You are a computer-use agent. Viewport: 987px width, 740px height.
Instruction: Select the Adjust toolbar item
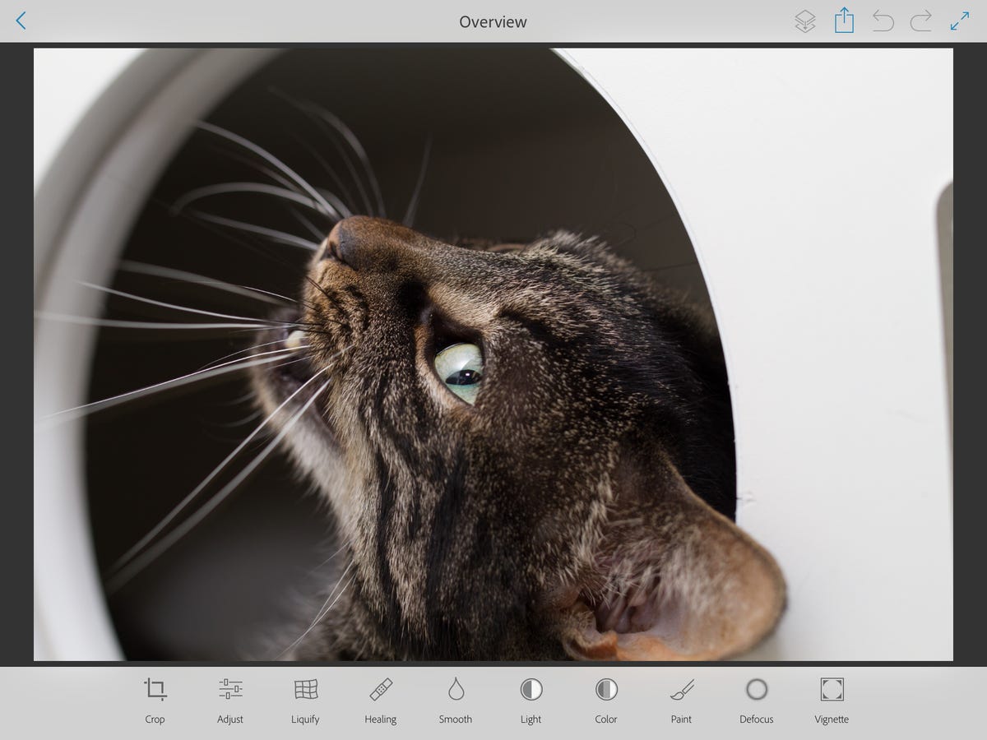(x=229, y=699)
